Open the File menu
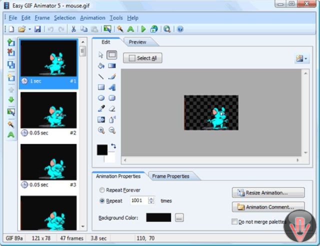This screenshot has width=320, height=246. pyautogui.click(x=13, y=18)
